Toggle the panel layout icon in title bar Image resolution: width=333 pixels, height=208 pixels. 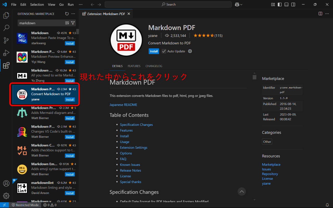point(286,4)
